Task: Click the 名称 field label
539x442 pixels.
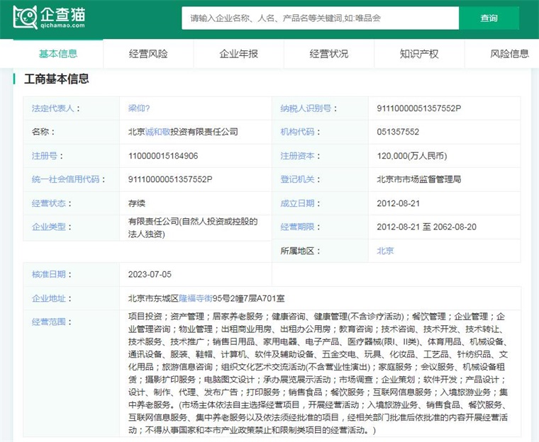Action: [43, 132]
